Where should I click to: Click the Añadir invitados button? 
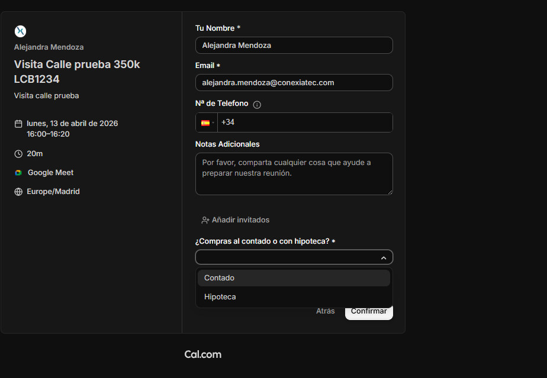pyautogui.click(x=236, y=220)
